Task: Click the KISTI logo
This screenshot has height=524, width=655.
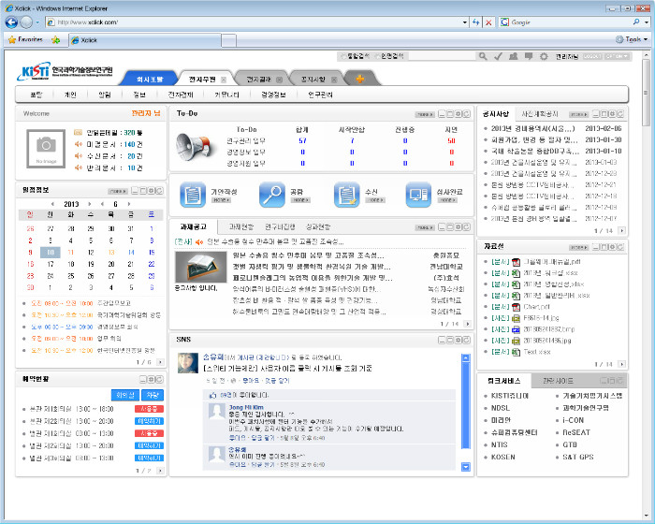Action: point(65,72)
